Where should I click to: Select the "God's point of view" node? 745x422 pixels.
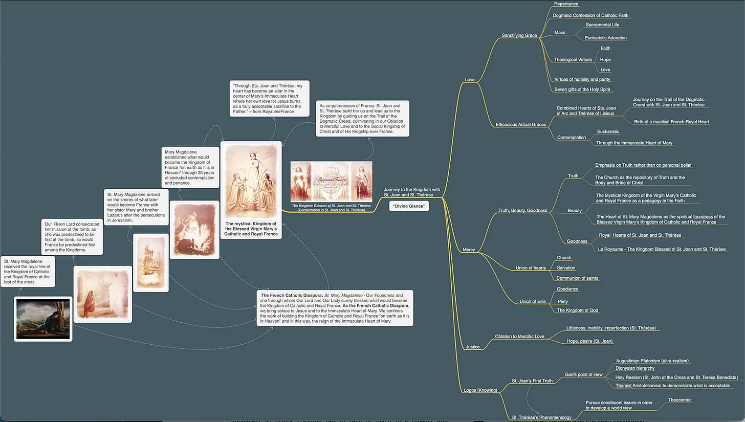pos(583,374)
